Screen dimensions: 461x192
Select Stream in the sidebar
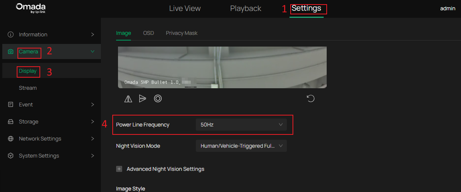pos(28,88)
